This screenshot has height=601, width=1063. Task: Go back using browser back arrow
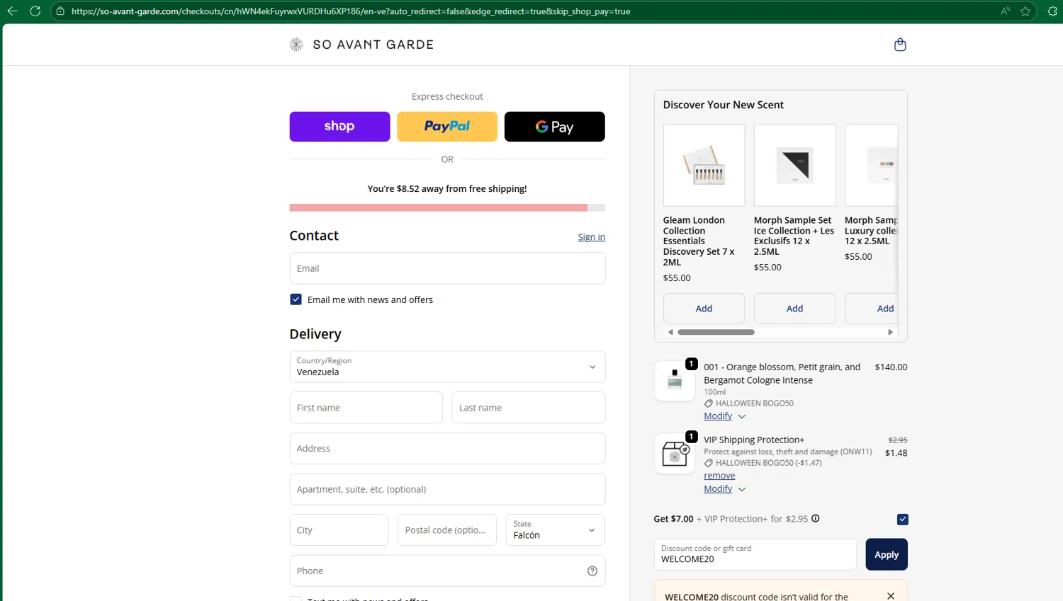click(x=12, y=11)
